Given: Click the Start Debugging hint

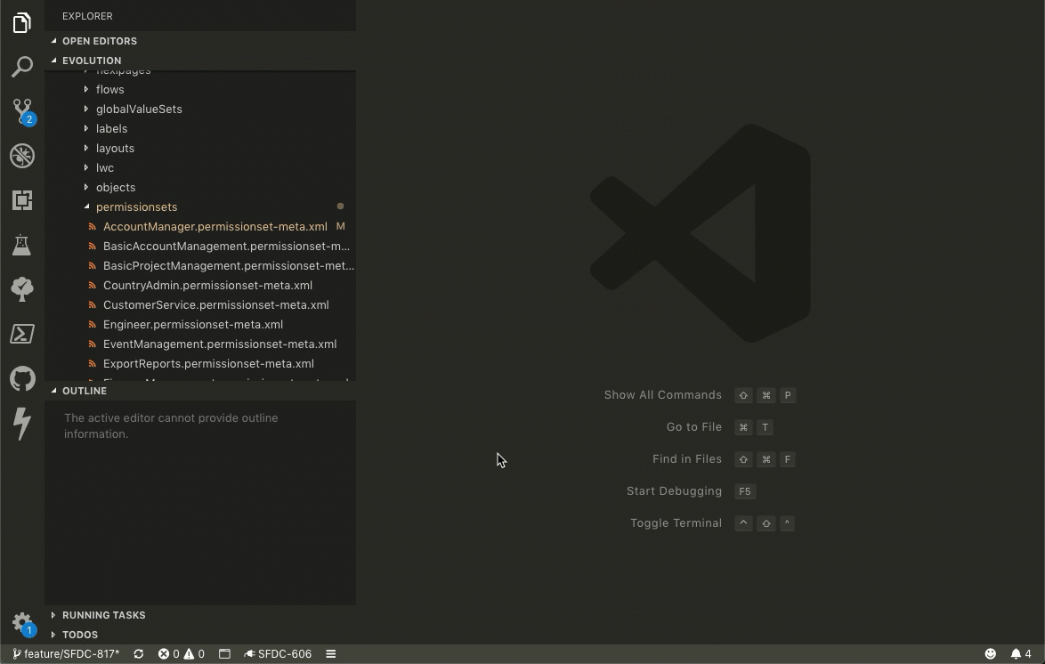Looking at the screenshot, I should point(674,491).
